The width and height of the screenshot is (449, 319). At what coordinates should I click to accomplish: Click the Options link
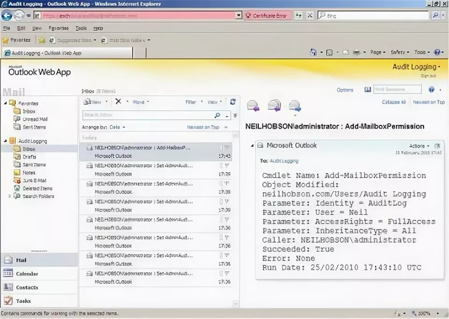coord(345,90)
